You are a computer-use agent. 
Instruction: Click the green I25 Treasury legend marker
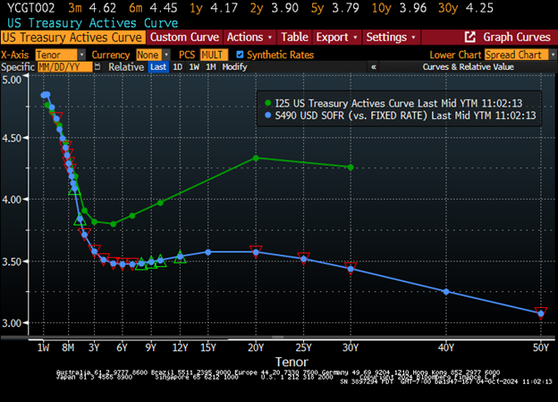coord(268,103)
